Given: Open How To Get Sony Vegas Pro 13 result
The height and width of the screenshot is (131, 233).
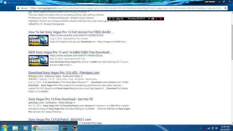Looking at the screenshot, I should point(71,32).
